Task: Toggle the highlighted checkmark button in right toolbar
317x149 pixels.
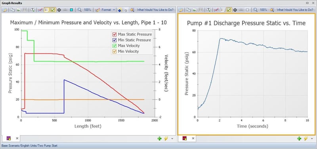Action: click(229, 10)
